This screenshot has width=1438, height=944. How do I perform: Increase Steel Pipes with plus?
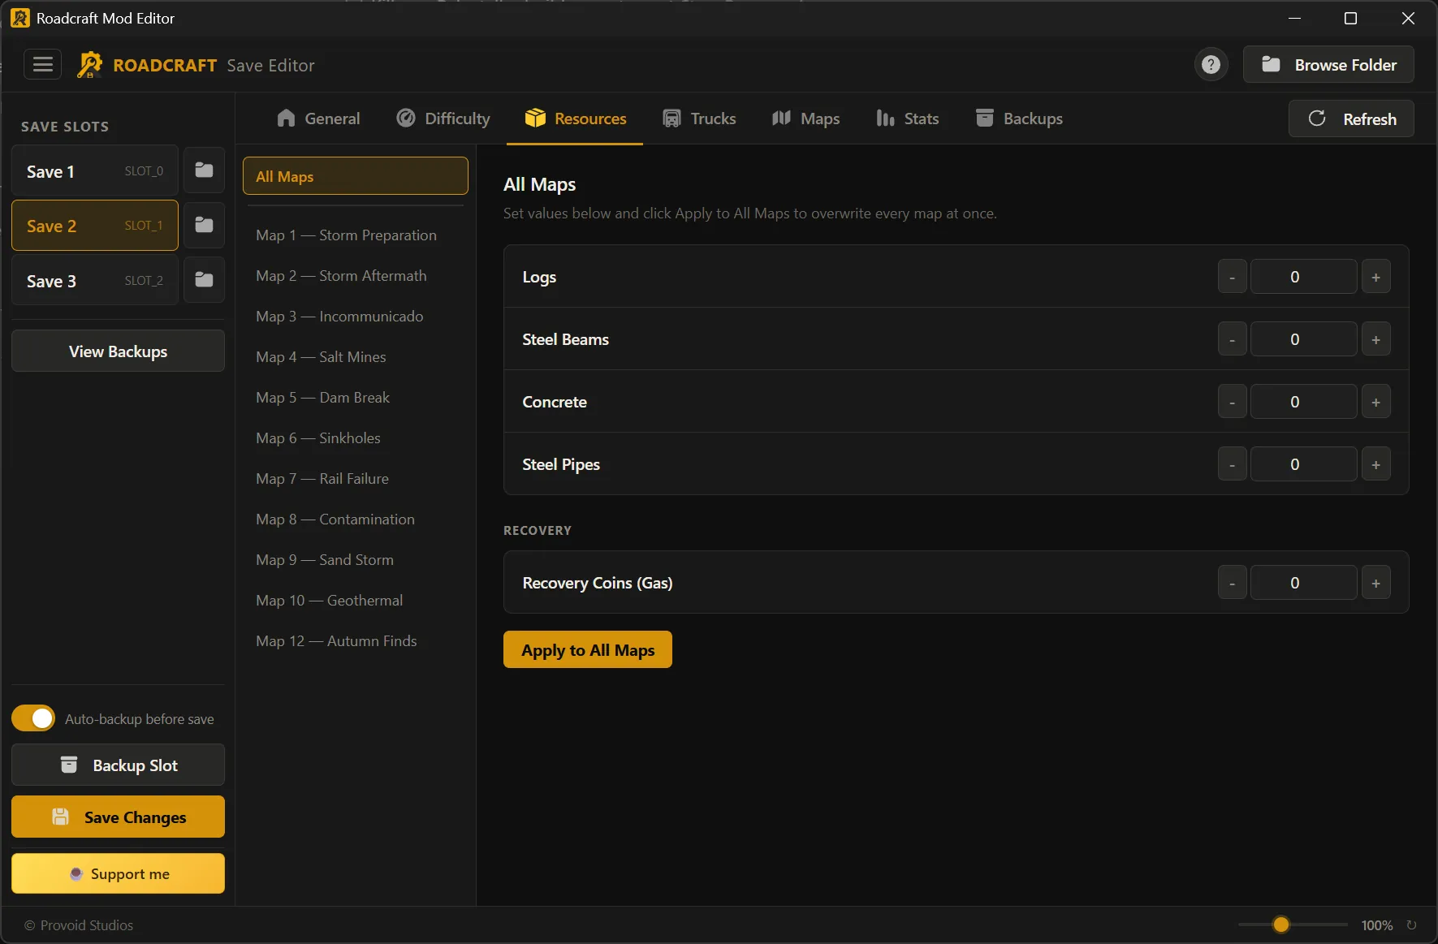[x=1375, y=464]
